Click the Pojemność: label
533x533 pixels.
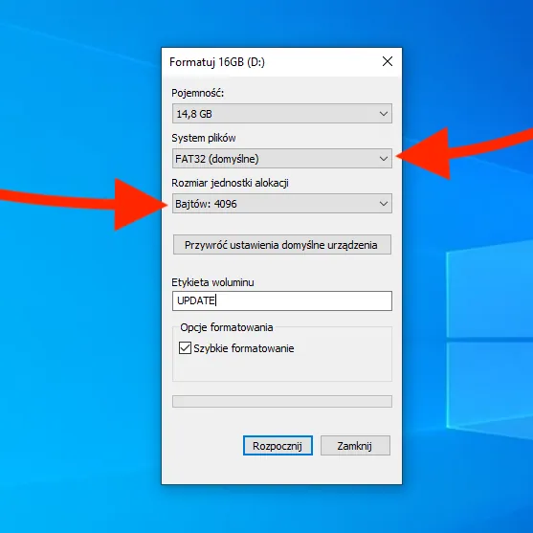tap(197, 93)
